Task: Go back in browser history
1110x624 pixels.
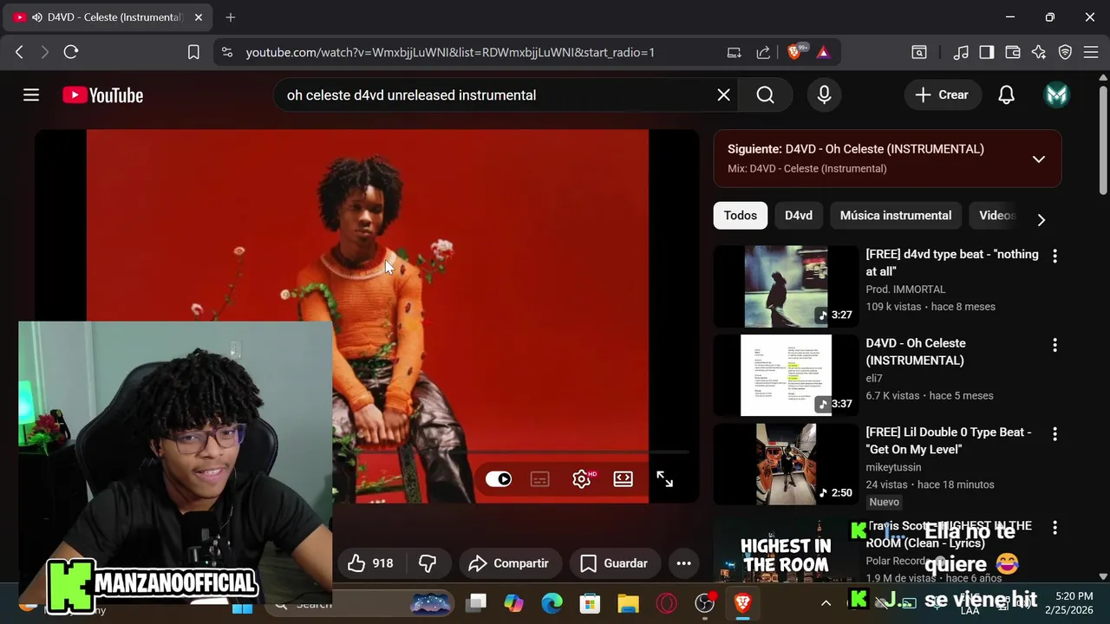Action: click(19, 52)
